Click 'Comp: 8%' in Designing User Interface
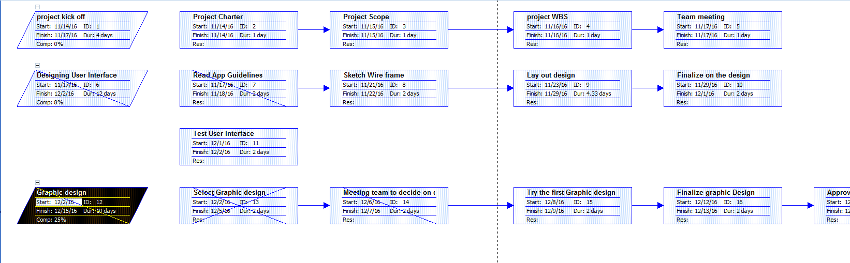 [x=50, y=103]
